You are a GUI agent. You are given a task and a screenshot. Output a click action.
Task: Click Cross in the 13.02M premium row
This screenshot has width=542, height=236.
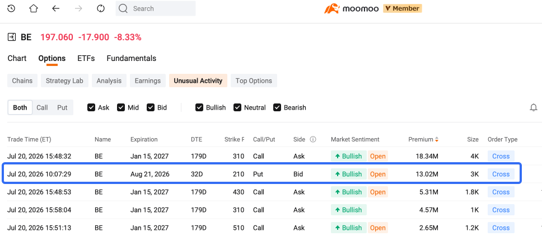click(501, 174)
